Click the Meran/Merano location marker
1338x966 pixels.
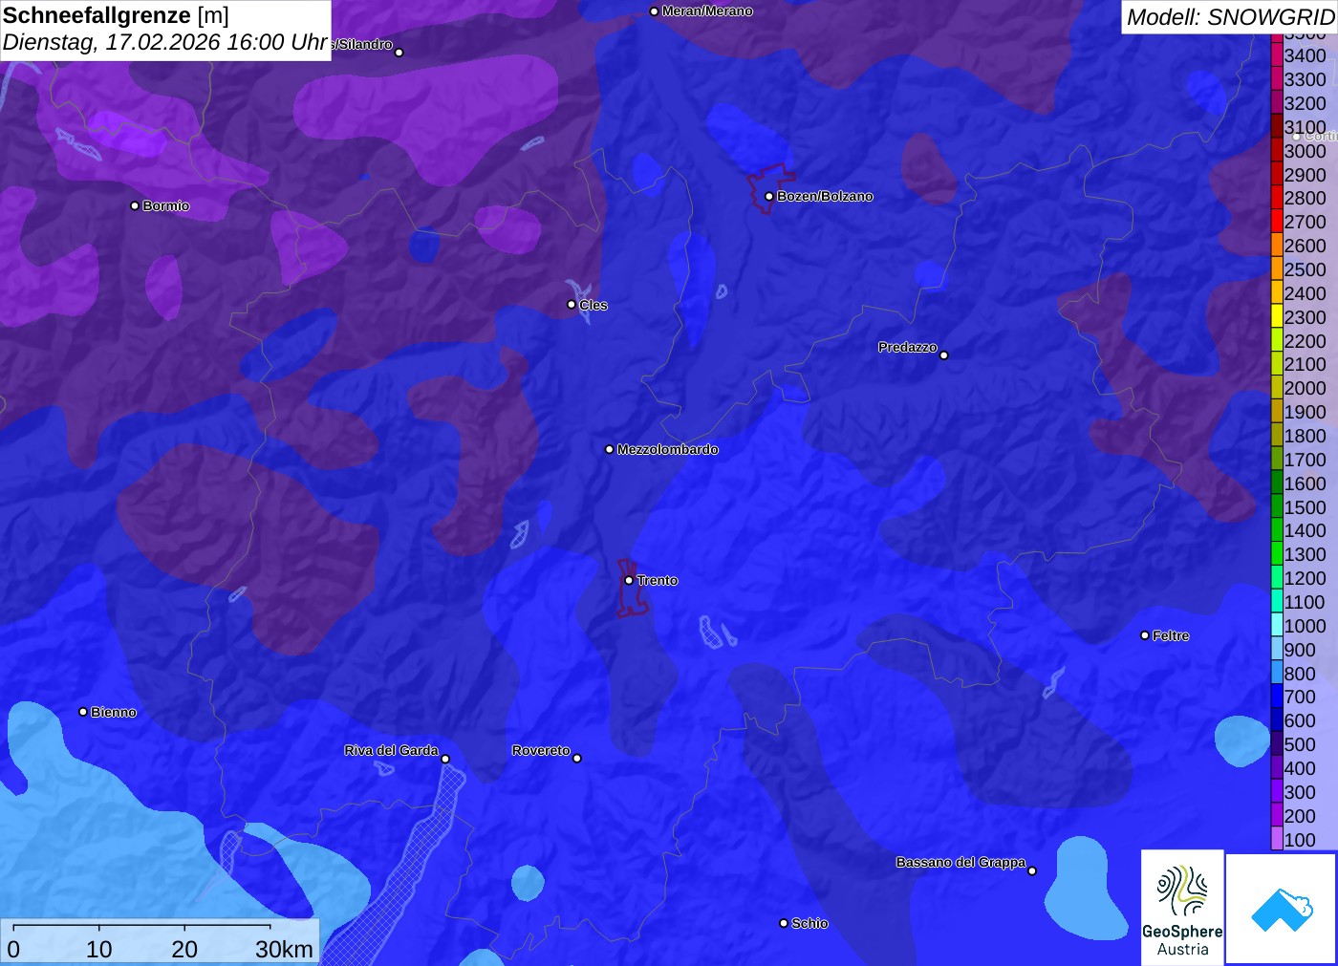[x=654, y=11]
